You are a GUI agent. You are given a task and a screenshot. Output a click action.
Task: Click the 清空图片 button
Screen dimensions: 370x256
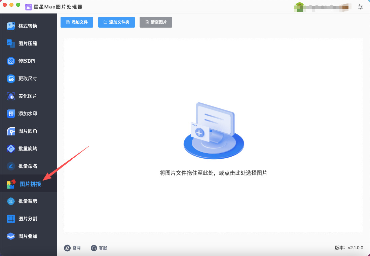click(x=156, y=22)
